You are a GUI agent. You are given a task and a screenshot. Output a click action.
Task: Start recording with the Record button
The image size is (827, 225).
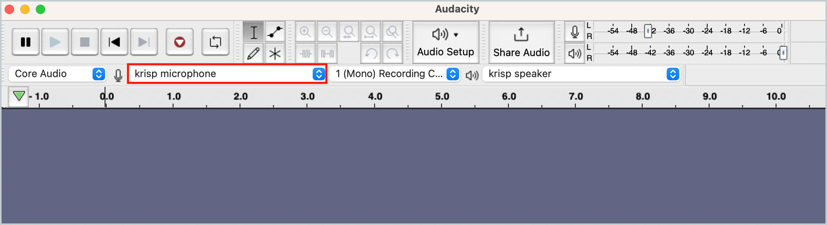(179, 42)
